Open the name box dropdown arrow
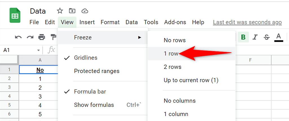Screen dimensions: 289x121 [38, 50]
